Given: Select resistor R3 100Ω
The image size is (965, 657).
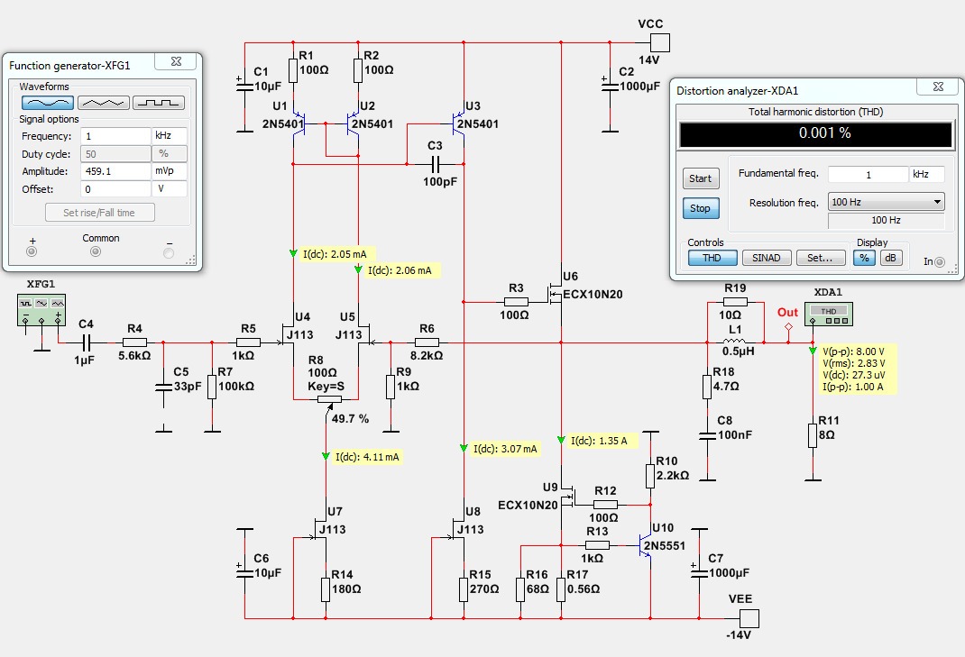Looking at the screenshot, I should (x=516, y=302).
